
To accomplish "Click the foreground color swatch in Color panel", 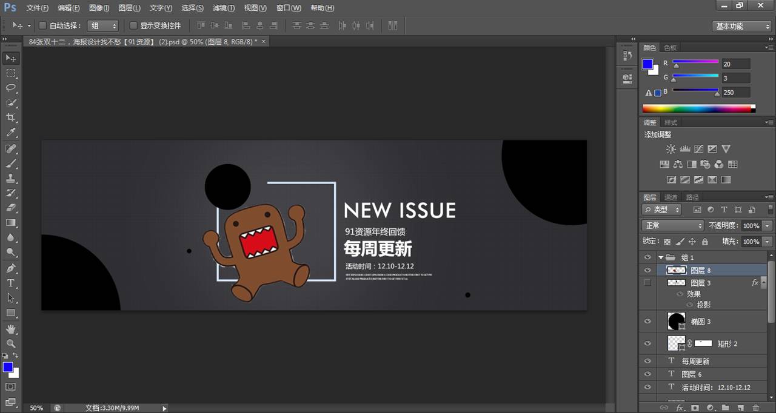I will coord(647,64).
